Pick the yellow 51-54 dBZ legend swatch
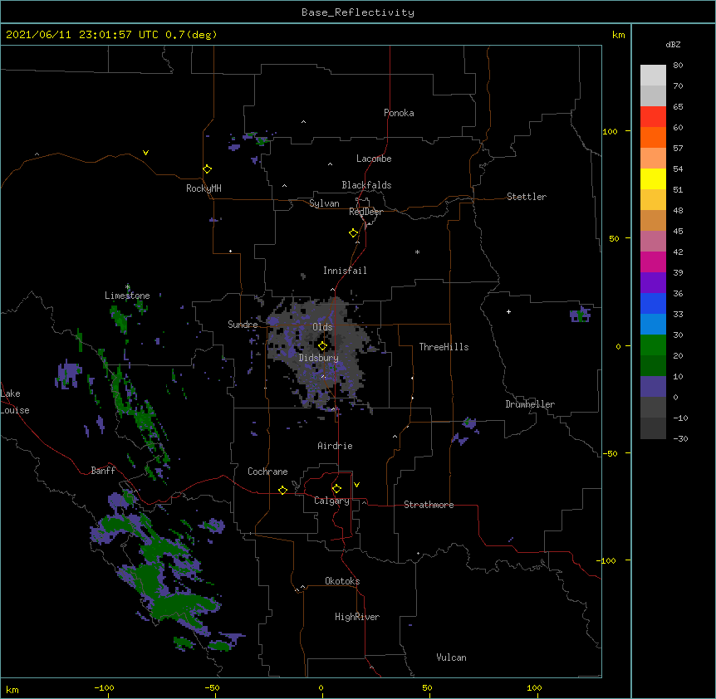Screen dimensions: 716x699 (653, 178)
